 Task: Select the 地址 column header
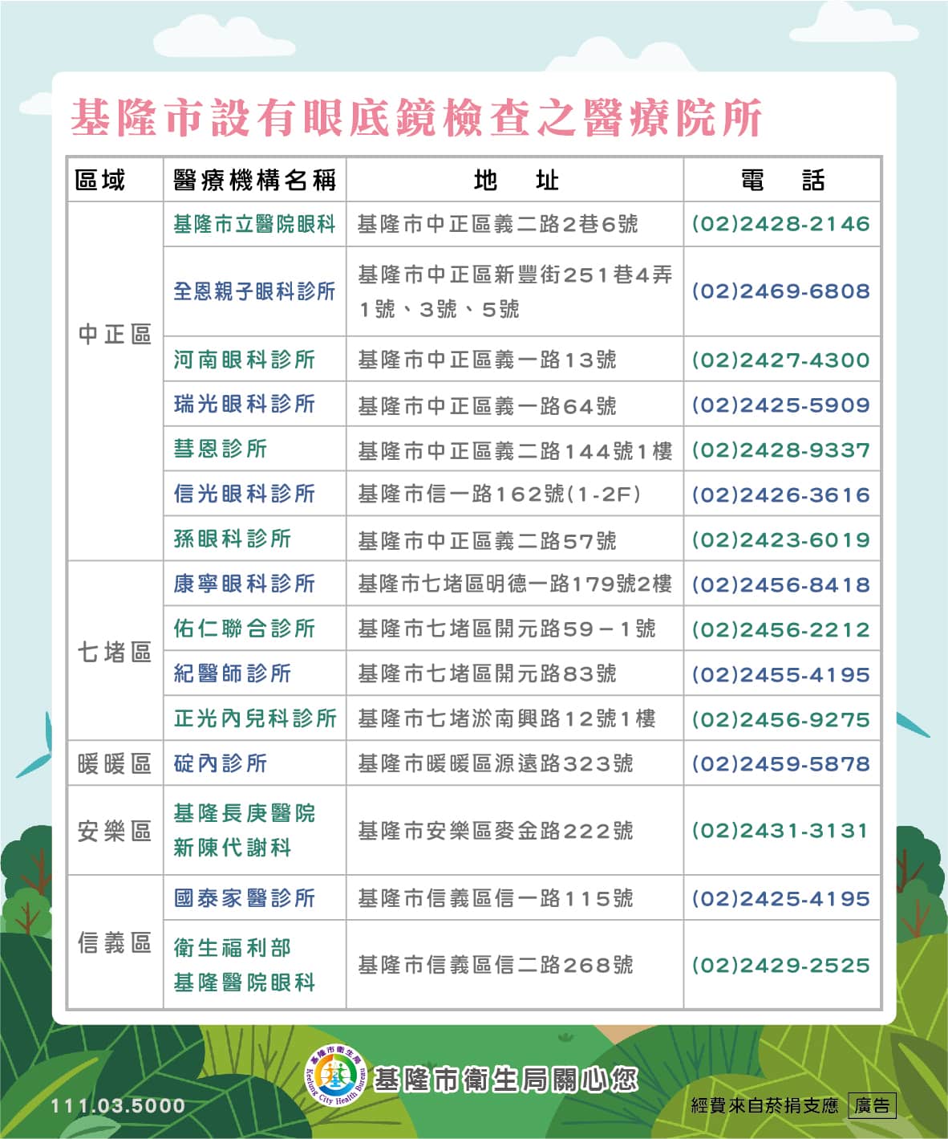pos(516,180)
